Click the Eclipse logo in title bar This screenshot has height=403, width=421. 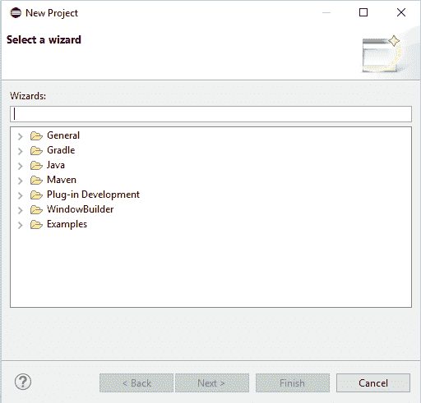[16, 13]
